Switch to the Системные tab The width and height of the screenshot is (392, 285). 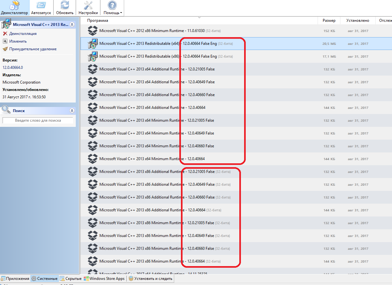(x=45, y=279)
